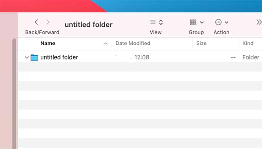
Task: Select the untitled folder row name
Action: click(59, 57)
